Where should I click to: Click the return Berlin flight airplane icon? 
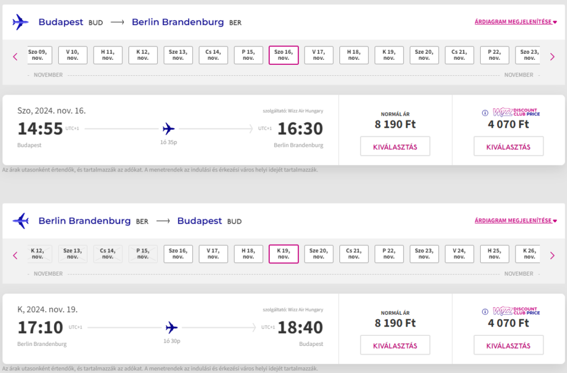tap(20, 221)
